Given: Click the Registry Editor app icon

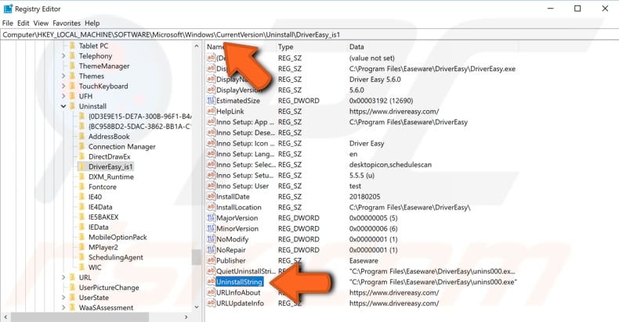Looking at the screenshot, I should pyautogui.click(x=8, y=9).
